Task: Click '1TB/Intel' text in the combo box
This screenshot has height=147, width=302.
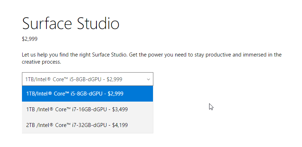Action: coord(35,79)
